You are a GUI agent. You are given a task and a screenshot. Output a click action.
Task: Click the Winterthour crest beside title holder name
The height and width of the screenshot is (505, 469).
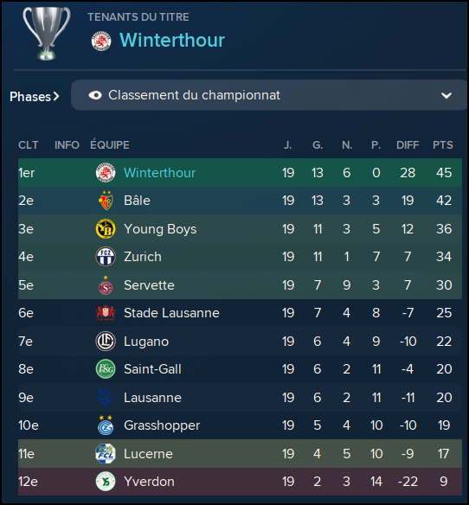(101, 41)
